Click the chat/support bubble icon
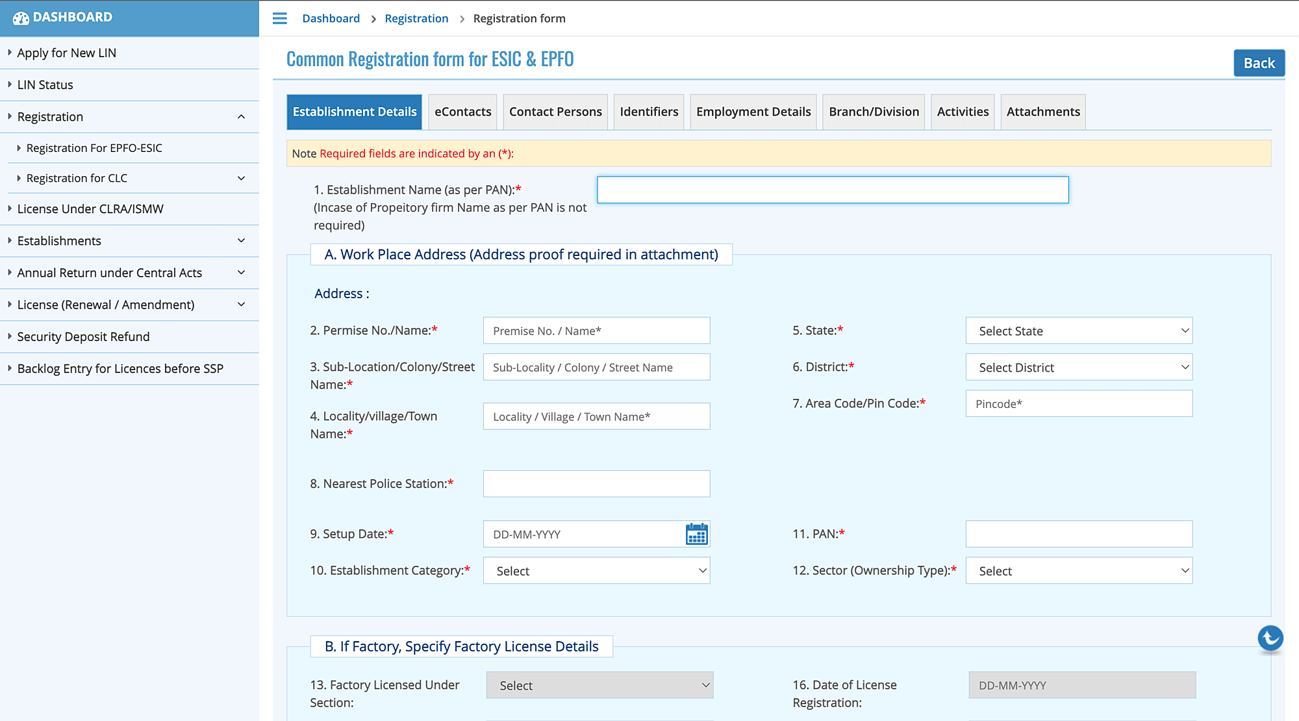 click(x=1272, y=639)
